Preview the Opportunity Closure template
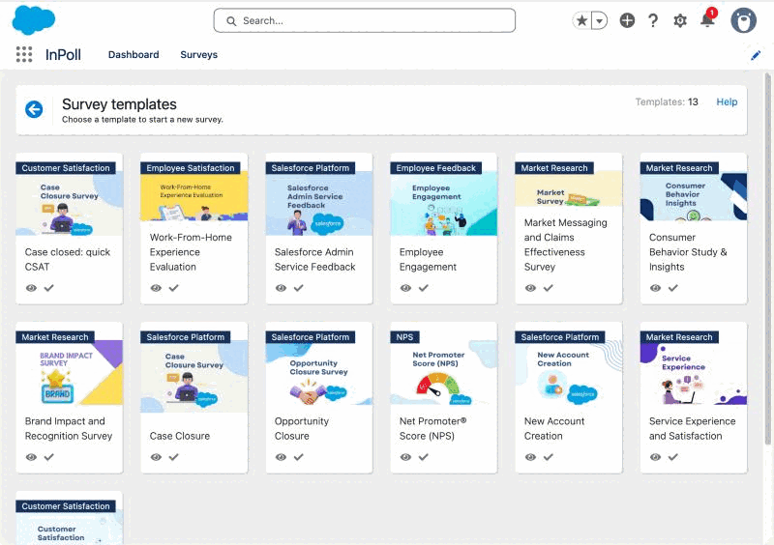 [x=281, y=457]
